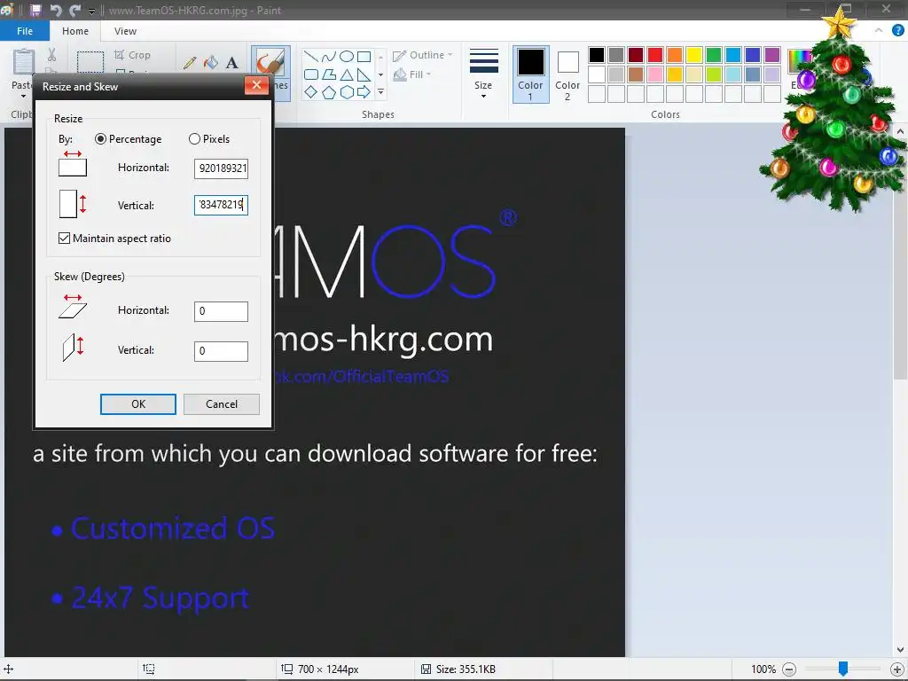Click the zoom in plus button

click(x=896, y=669)
